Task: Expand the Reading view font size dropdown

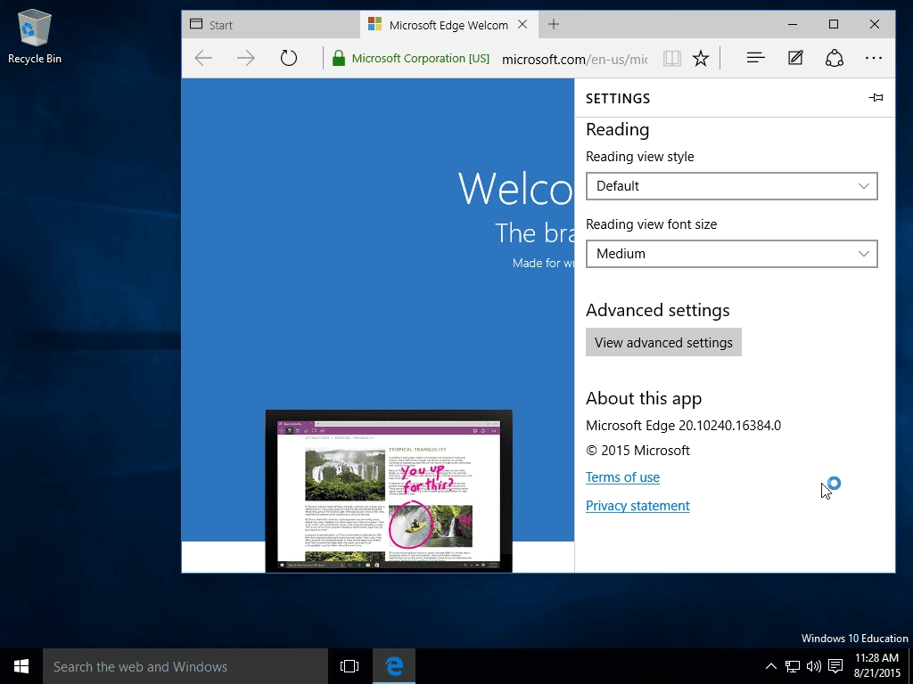Action: point(731,254)
